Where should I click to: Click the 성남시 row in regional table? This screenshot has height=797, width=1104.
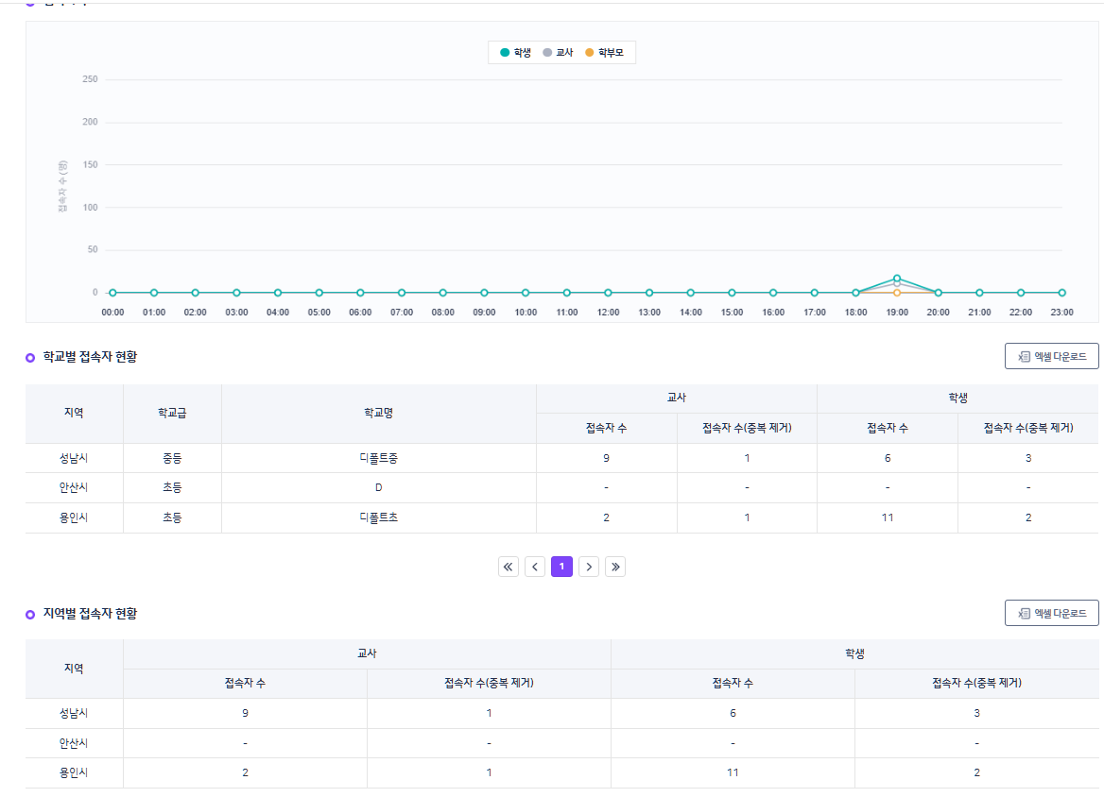tap(74, 713)
